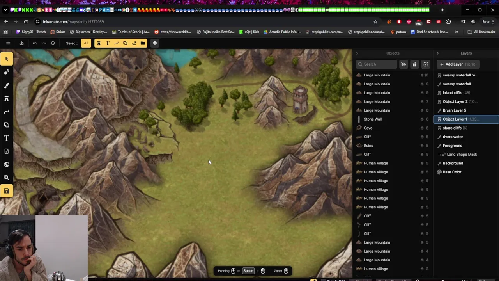Click the scatter select icon beside lock
Image resolution: width=499 pixels, height=281 pixels.
point(426,64)
